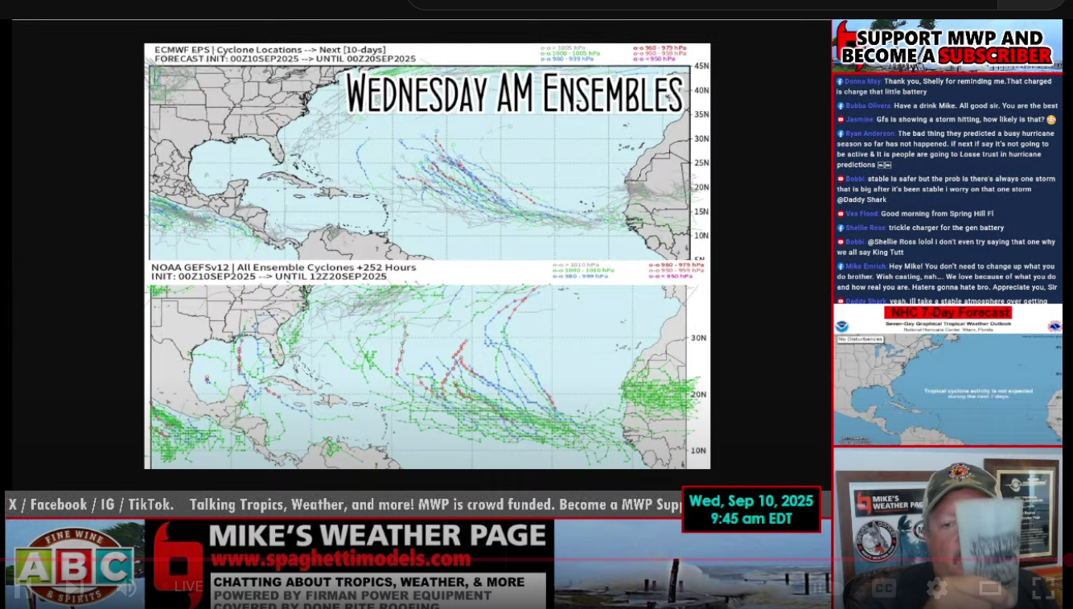Click the www.spaghettimodels.com address
This screenshot has height=609, width=1073.
[340, 558]
